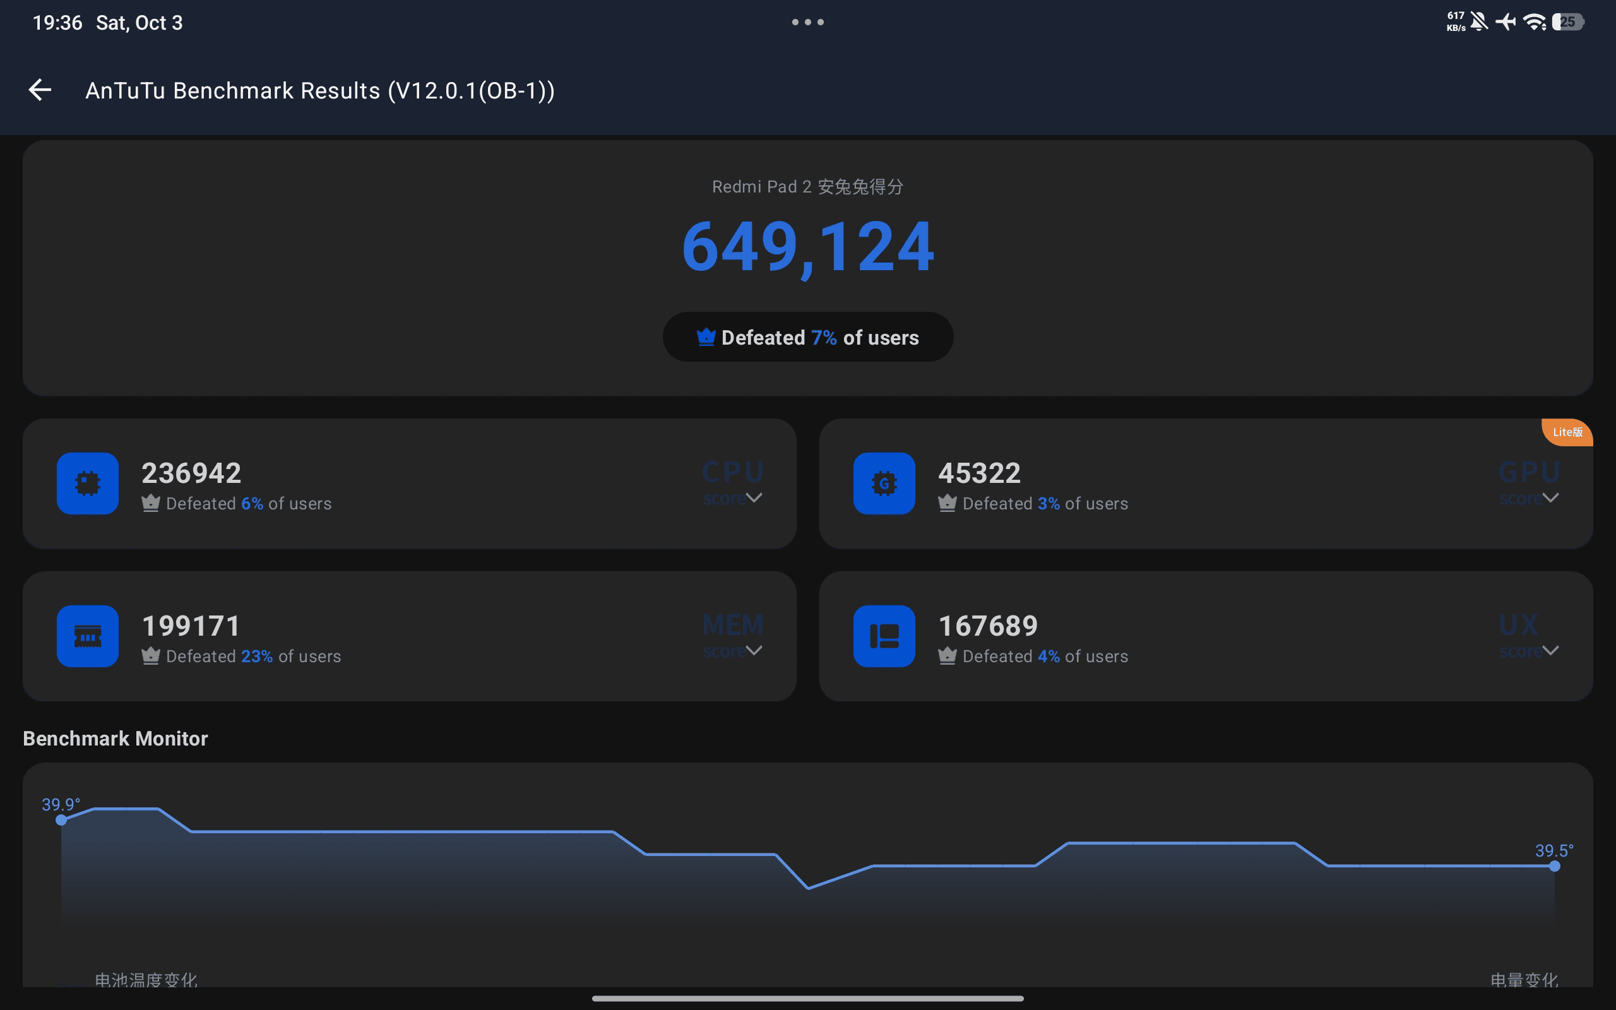
Task: Tap the airplane mode status icon
Action: pos(1506,22)
